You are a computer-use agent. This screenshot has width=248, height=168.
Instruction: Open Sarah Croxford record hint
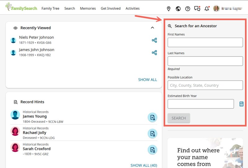tap(37, 149)
